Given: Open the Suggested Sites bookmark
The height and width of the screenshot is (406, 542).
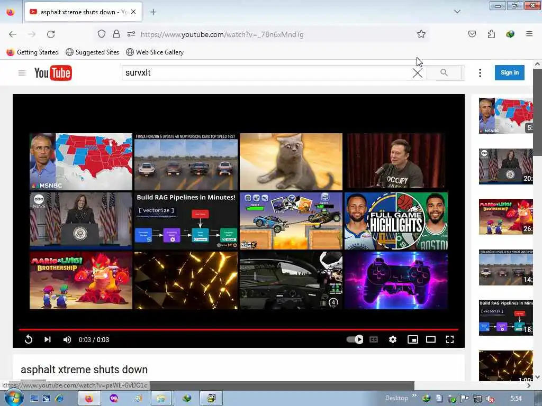Looking at the screenshot, I should point(92,52).
